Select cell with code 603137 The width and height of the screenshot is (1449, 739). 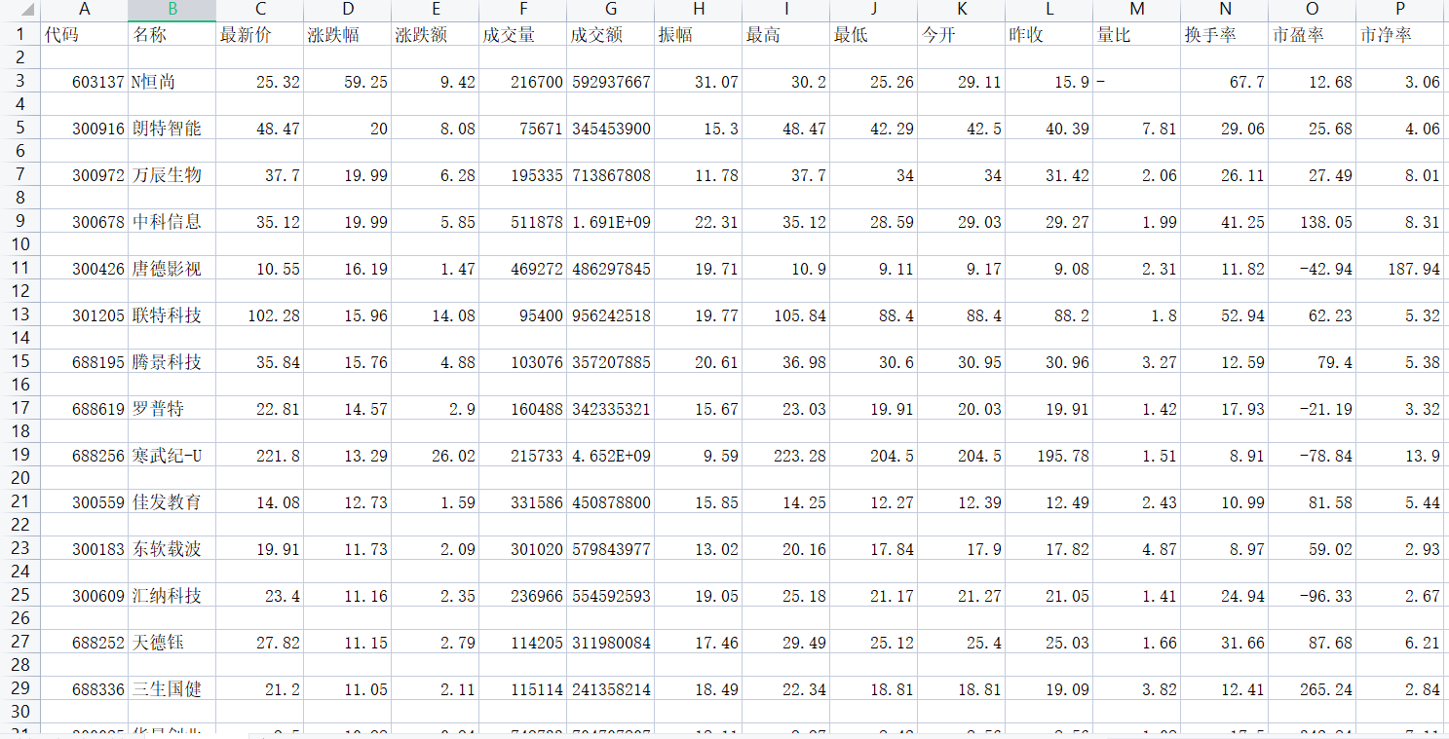click(85, 81)
